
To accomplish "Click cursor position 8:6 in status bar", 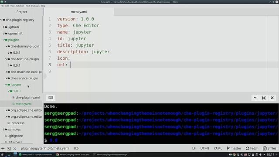I will pyautogui.click(x=76, y=148).
